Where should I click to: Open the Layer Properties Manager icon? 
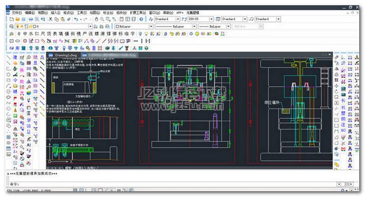point(11,27)
